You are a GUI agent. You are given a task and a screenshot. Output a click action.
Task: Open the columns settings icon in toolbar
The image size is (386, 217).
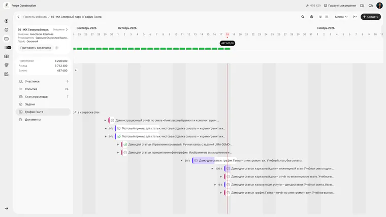tap(327, 17)
